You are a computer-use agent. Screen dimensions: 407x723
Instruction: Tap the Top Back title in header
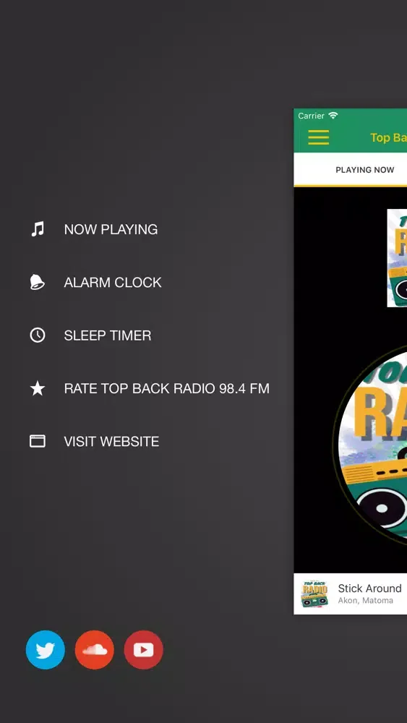pyautogui.click(x=388, y=137)
